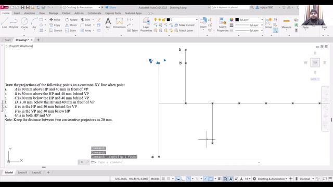Select the Polyline tool
The image size is (333, 187).
pos(14,23)
